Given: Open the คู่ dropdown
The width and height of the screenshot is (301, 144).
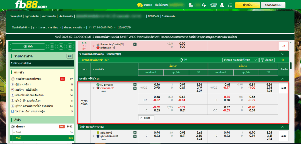Looking at the screenshot, I should point(35,27).
